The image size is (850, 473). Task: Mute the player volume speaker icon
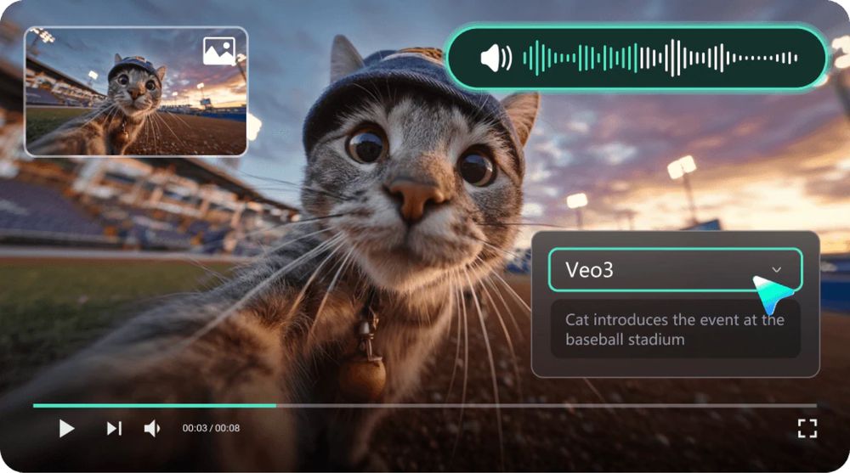152,428
